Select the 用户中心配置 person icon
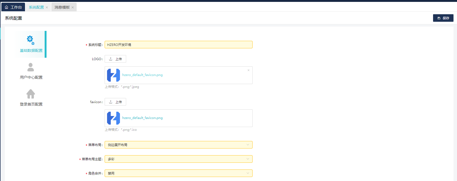This screenshot has height=181, width=457. [31, 67]
